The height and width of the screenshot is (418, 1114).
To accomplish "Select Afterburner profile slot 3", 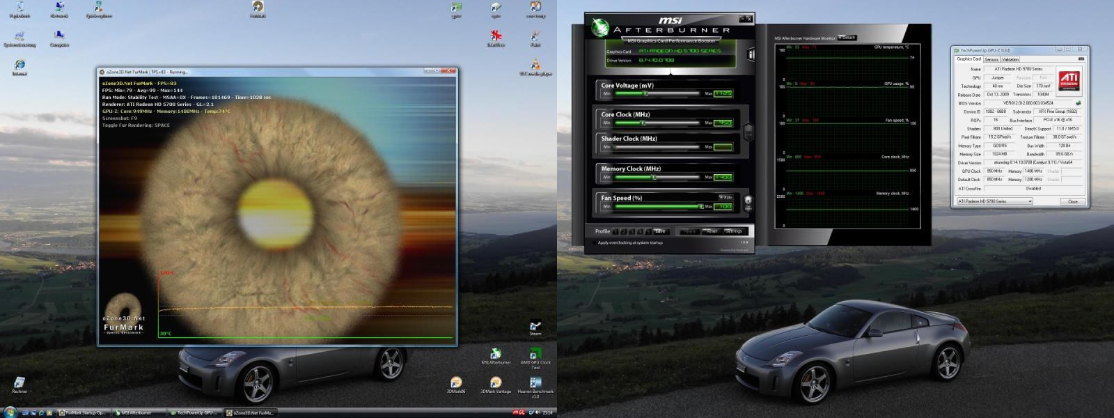I will click(632, 231).
